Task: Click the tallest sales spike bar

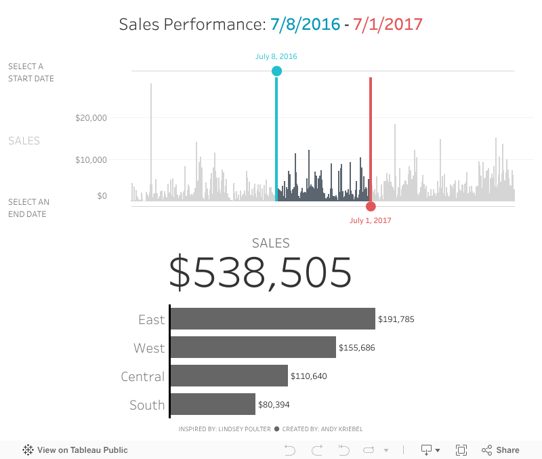Action: pos(151,136)
